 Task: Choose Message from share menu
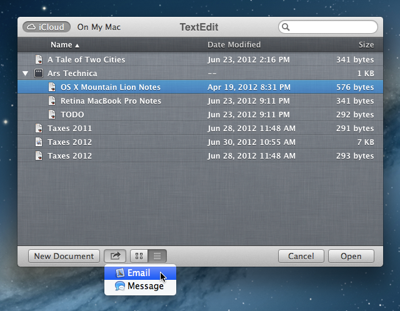click(140, 286)
